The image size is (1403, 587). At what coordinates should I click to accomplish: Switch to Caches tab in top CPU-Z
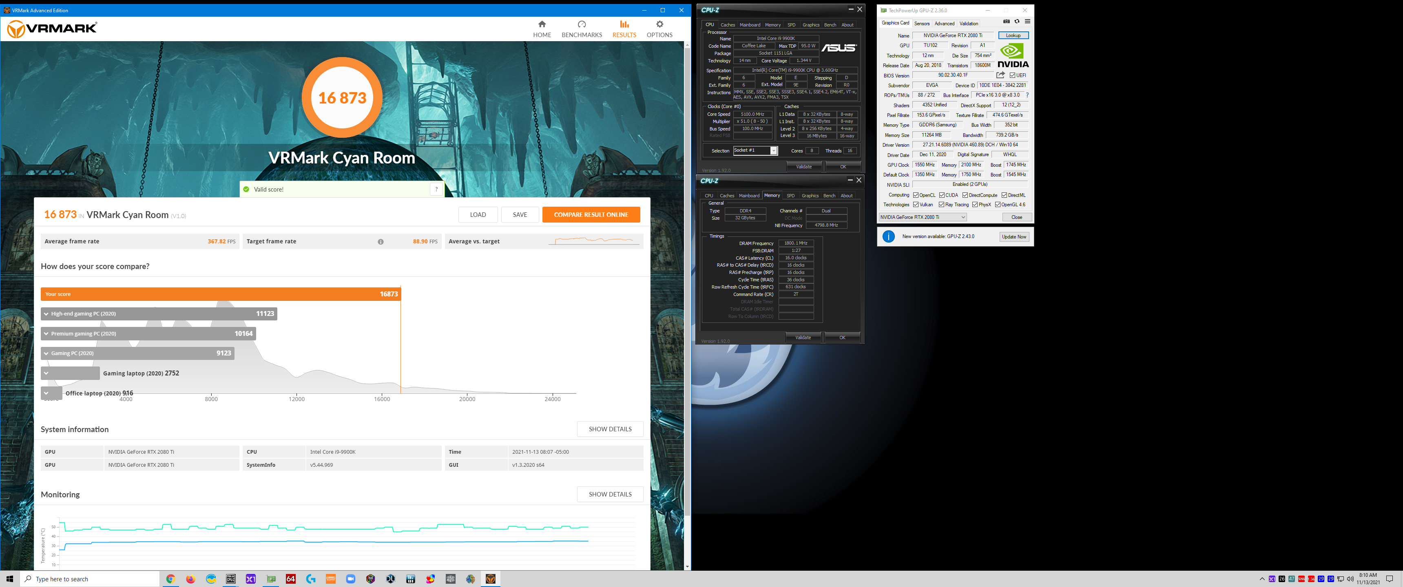pyautogui.click(x=728, y=25)
